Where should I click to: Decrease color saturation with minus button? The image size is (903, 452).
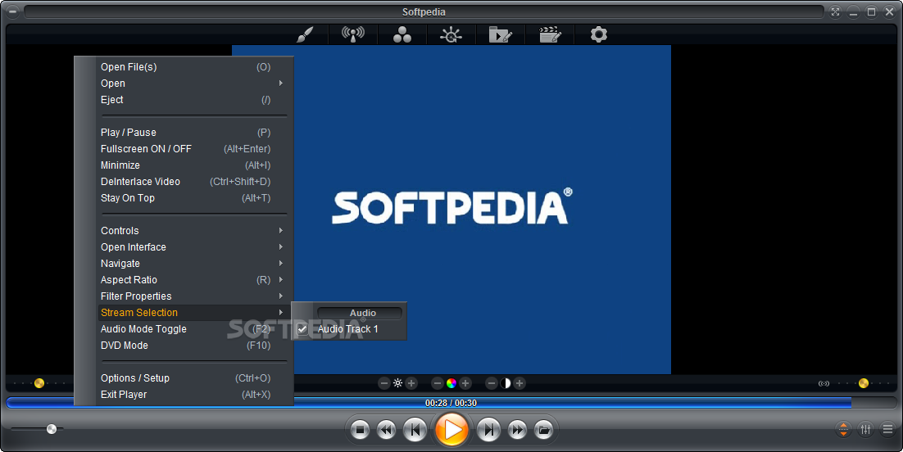(438, 383)
